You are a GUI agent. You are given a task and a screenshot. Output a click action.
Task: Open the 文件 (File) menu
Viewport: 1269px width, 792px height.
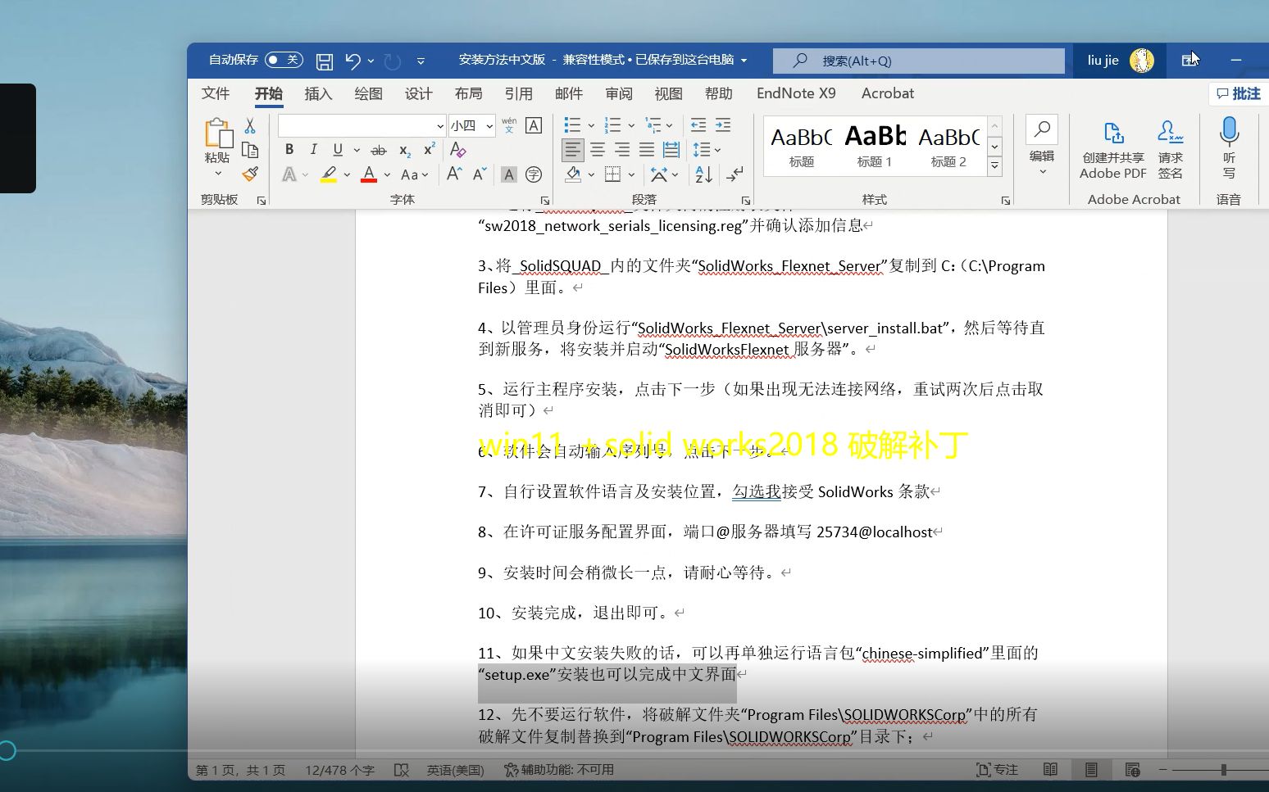[x=216, y=93]
